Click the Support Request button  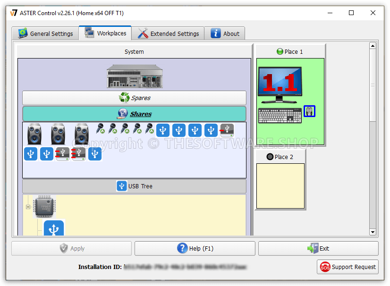tap(348, 267)
